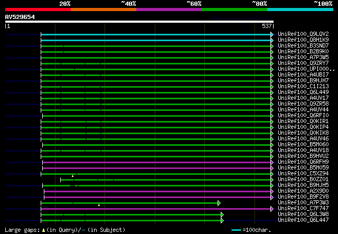This screenshot has height=234, width=338.
Task: Click the purple arrowhead of the B5M059 row
Action: pyautogui.click(x=272, y=168)
